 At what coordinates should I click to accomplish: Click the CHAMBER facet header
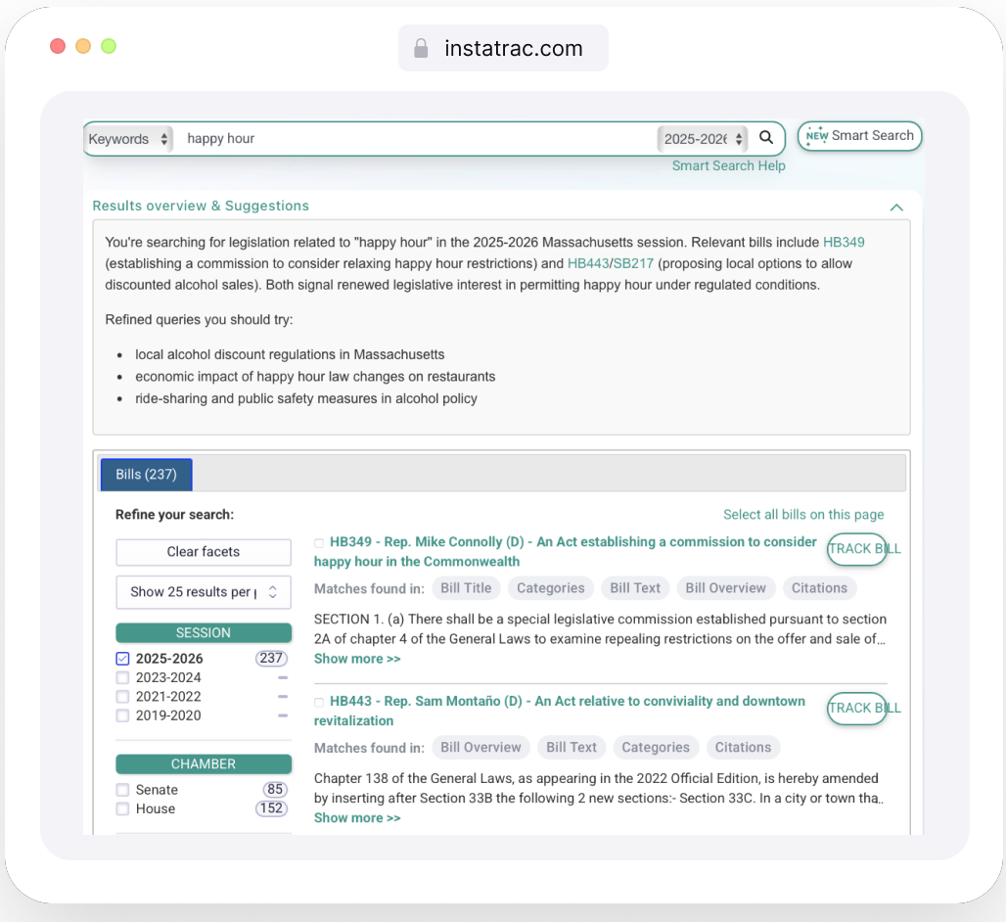pyautogui.click(x=204, y=763)
